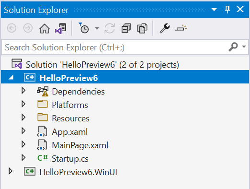The image size is (250, 189).
Task: Expand the MainPage.xaml node
Action: coord(23,144)
